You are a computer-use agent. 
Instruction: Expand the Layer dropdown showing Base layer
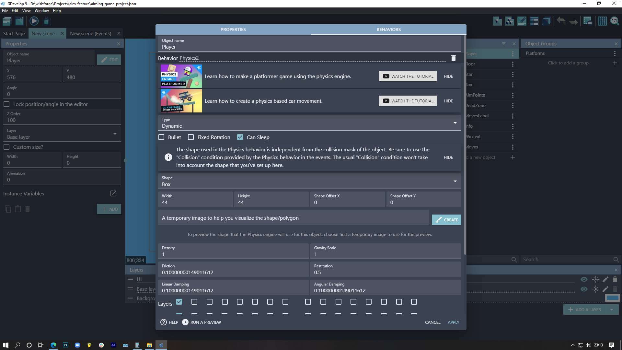114,134
